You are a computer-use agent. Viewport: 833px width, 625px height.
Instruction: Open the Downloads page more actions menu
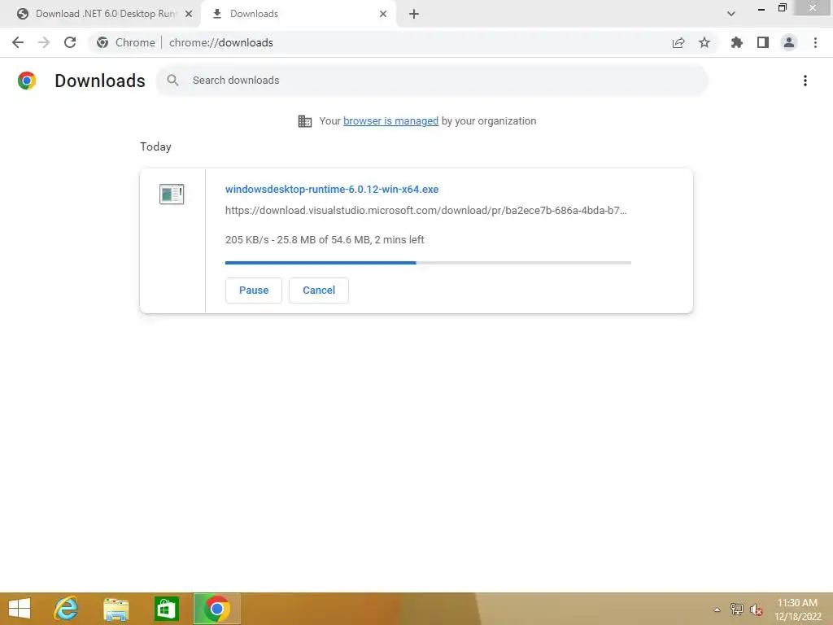tap(805, 81)
